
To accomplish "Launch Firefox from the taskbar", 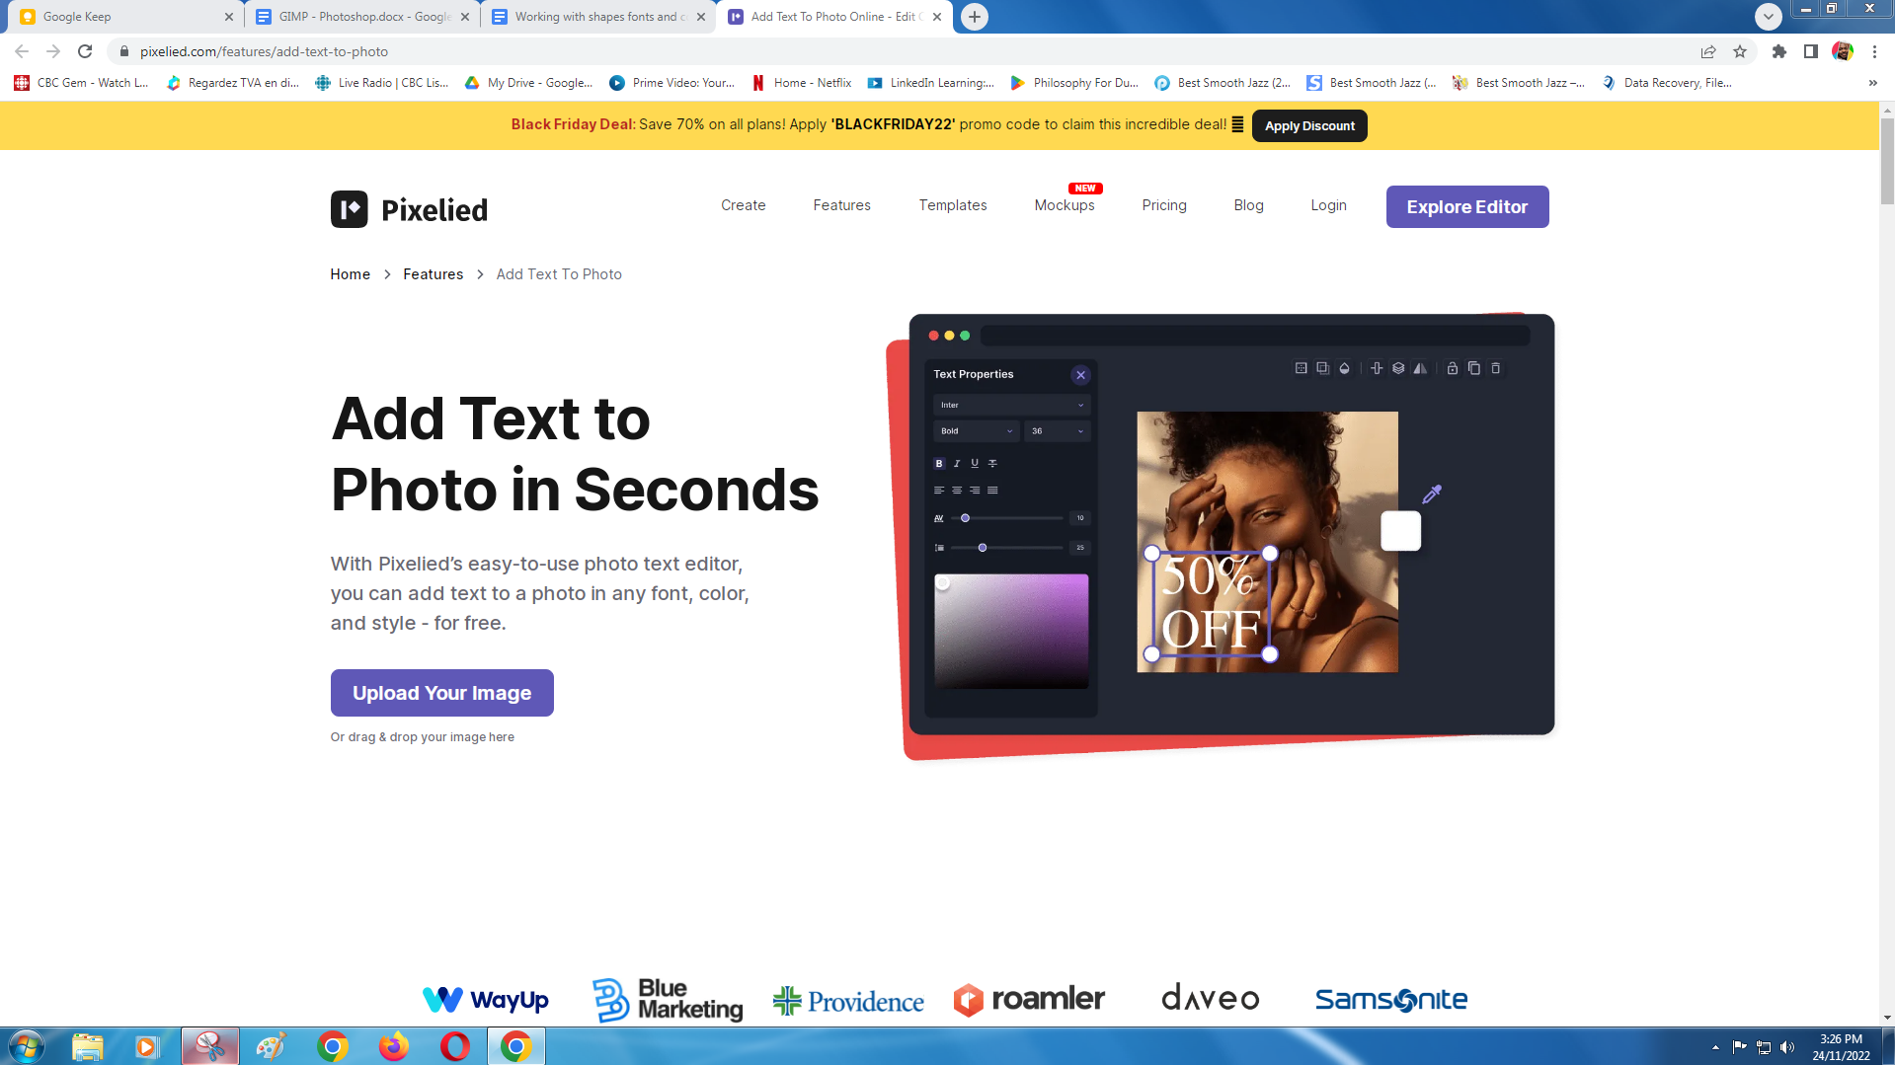I will [394, 1046].
